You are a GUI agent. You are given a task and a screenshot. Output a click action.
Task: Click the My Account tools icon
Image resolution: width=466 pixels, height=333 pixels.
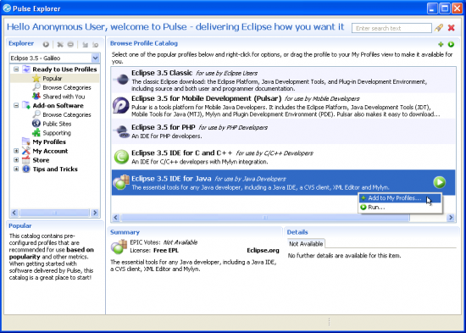pyautogui.click(x=26, y=151)
